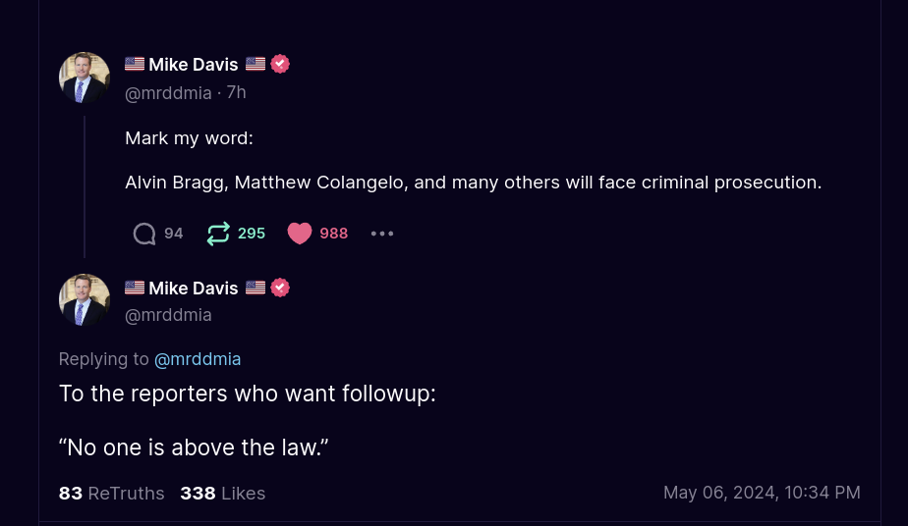Image resolution: width=908 pixels, height=526 pixels.
Task: Click the Mike Davis name on first post
Action: (193, 64)
